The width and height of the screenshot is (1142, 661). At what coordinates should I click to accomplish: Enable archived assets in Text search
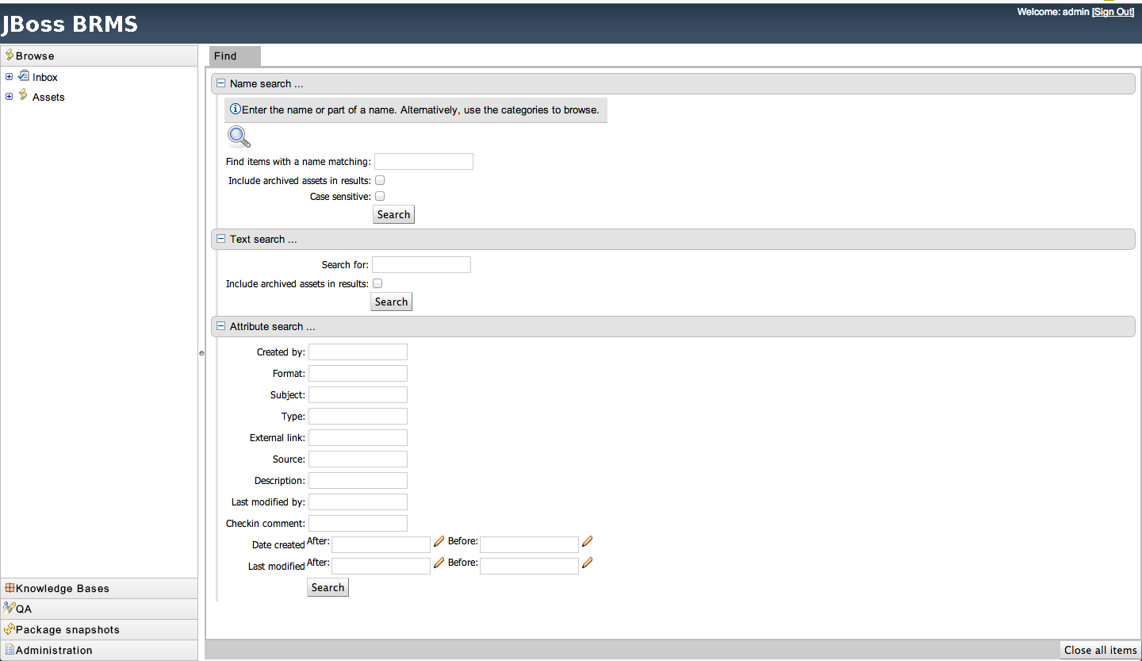(377, 283)
